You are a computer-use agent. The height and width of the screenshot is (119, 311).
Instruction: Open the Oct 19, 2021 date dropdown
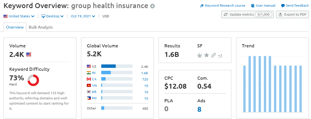coord(83,16)
